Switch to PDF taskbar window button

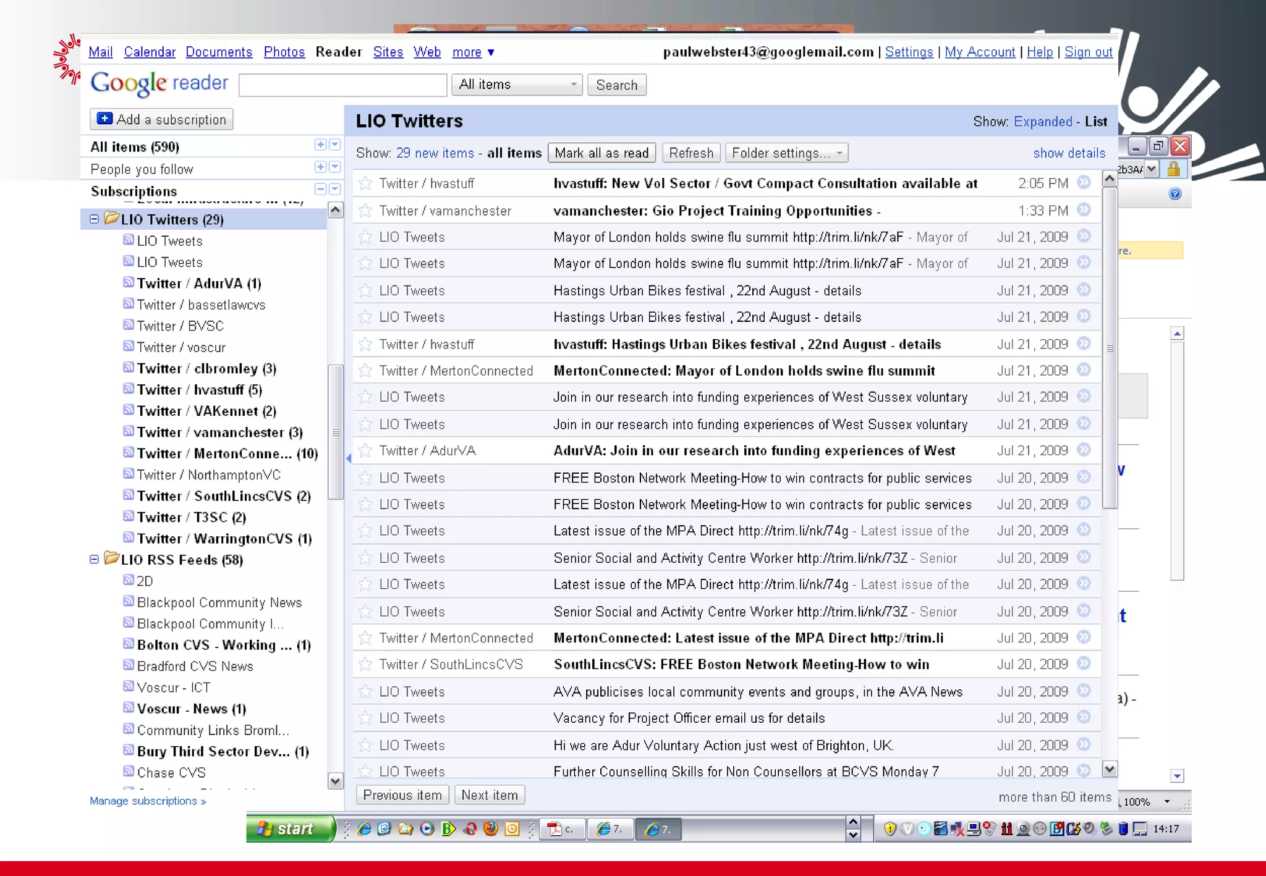tap(561, 829)
